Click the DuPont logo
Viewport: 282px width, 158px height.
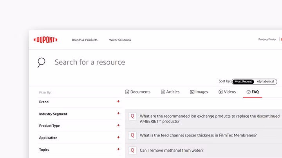[x=45, y=39]
